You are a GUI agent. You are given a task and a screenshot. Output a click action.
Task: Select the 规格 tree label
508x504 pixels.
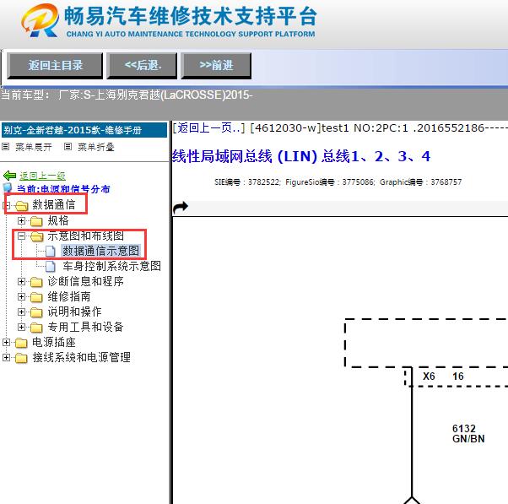tap(58, 220)
